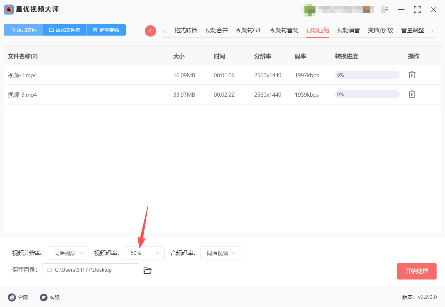Switch to the 视频消音 tab
The image size is (445, 307).
coord(348,30)
